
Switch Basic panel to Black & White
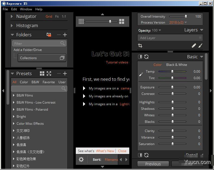pos(177,65)
